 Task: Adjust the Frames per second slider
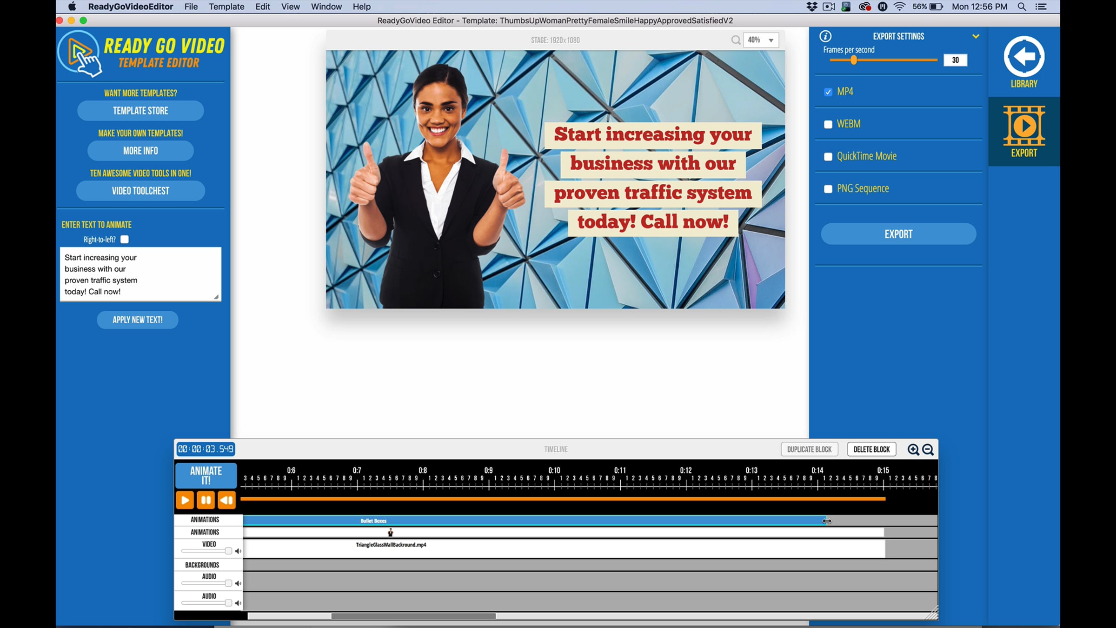click(854, 60)
